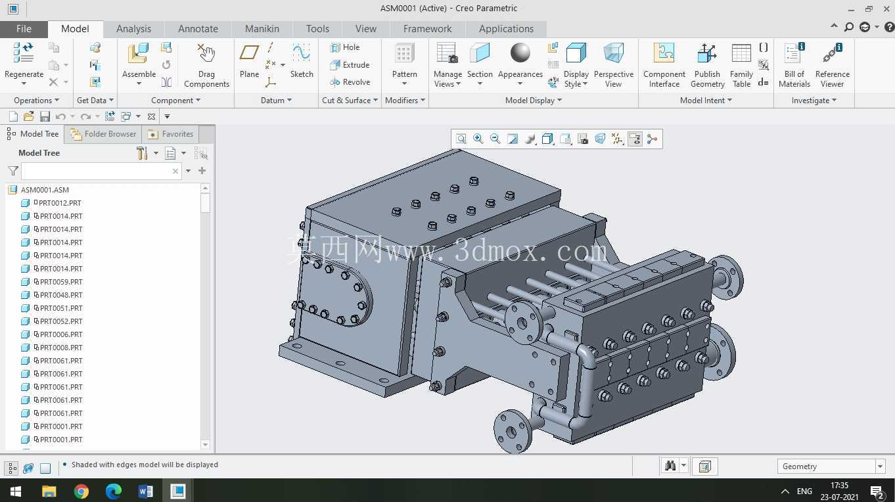This screenshot has width=895, height=502.
Task: Expand the Get Data group dropdown
Action: pos(95,101)
